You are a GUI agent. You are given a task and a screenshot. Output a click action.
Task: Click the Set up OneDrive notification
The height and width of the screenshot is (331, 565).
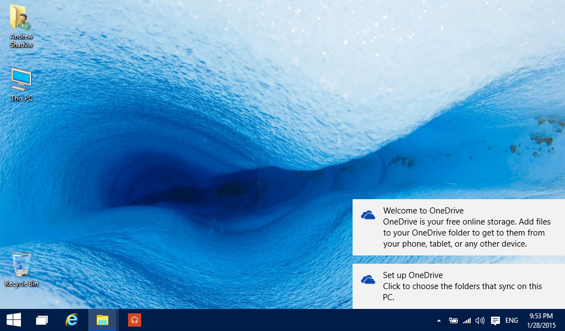[459, 286]
